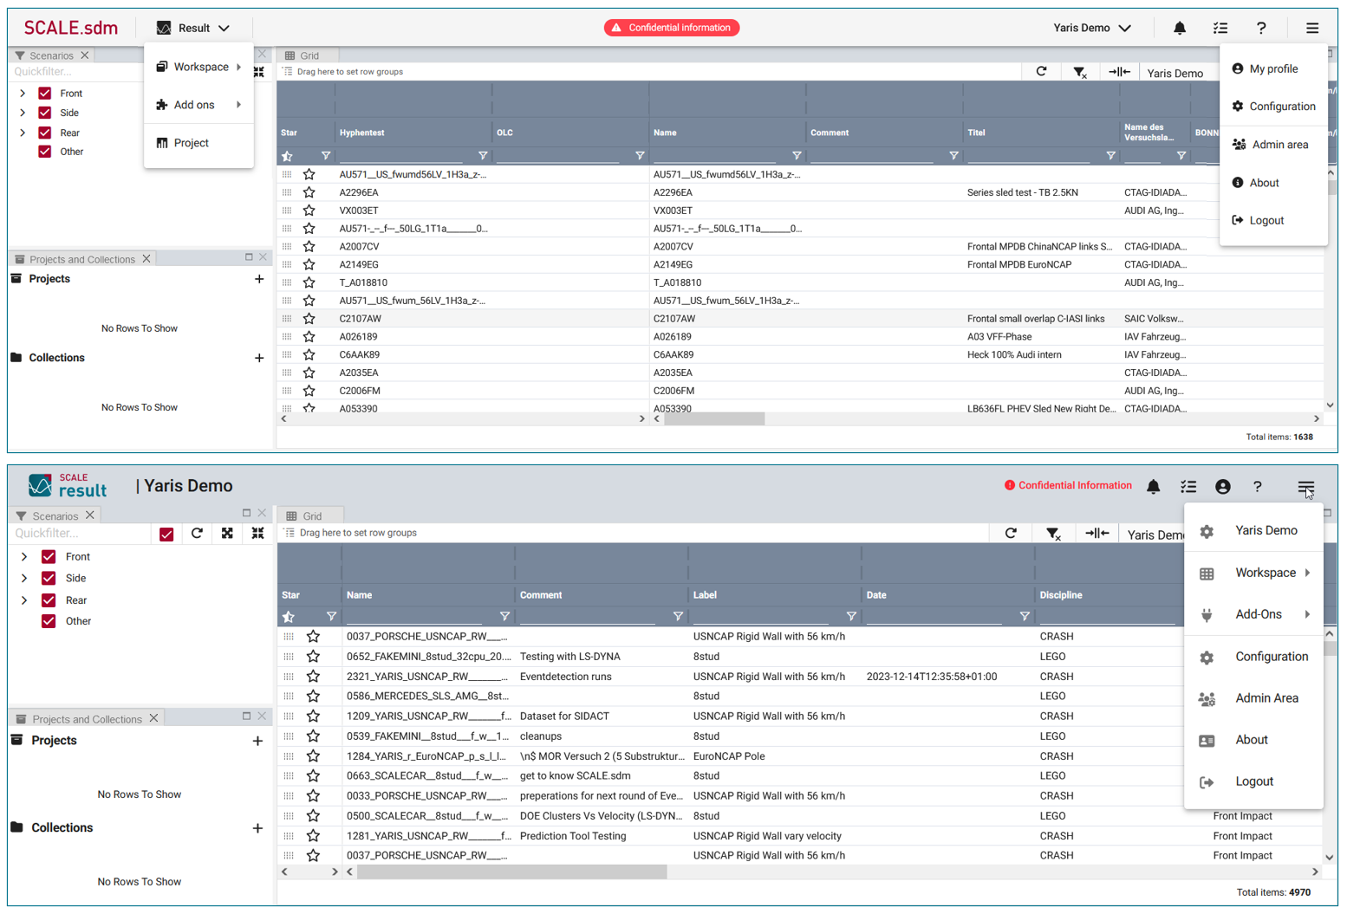Toggle Front checkbox in upper Scenarios panel
Viewport: 1347px width, 914px height.
(45, 94)
